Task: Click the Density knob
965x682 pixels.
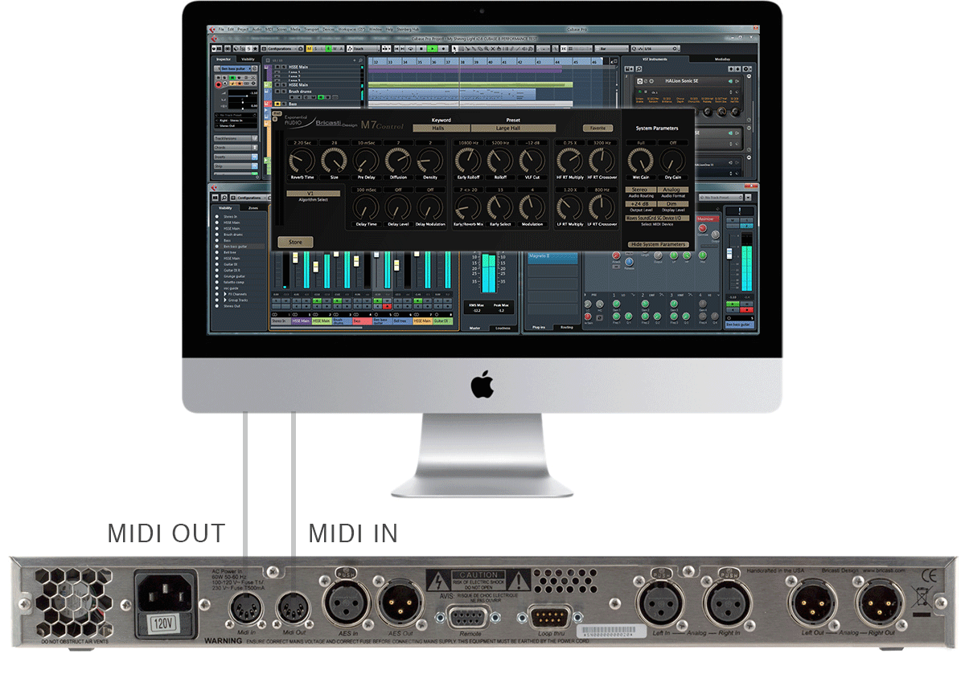Action: [429, 160]
